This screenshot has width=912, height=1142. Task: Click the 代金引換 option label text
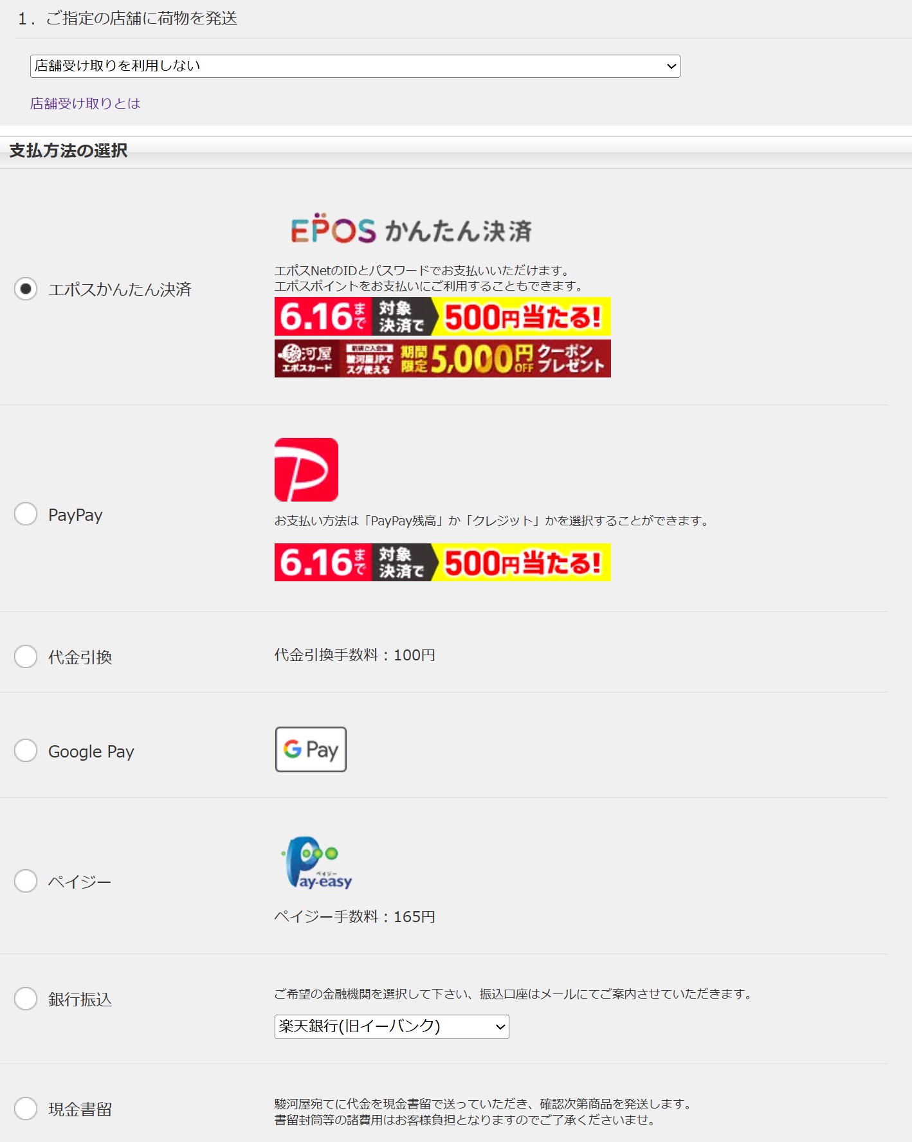pyautogui.click(x=80, y=657)
